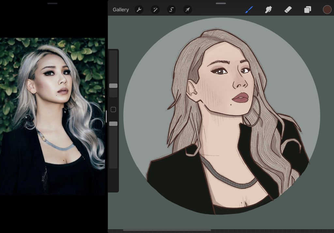Select the Smudge tool
The width and height of the screenshot is (334, 233).
pyautogui.click(x=268, y=9)
